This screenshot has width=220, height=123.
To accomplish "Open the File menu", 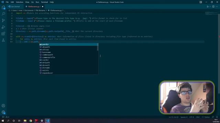I will (x=7, y=2).
